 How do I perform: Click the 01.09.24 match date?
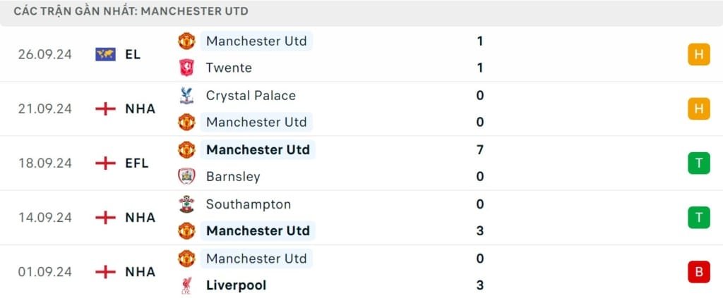pos(45,272)
